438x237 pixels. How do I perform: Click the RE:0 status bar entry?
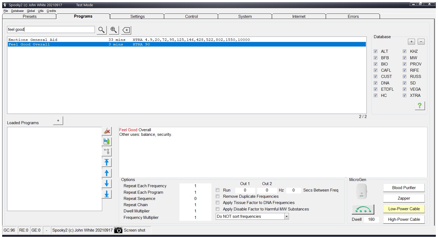tap(24, 230)
